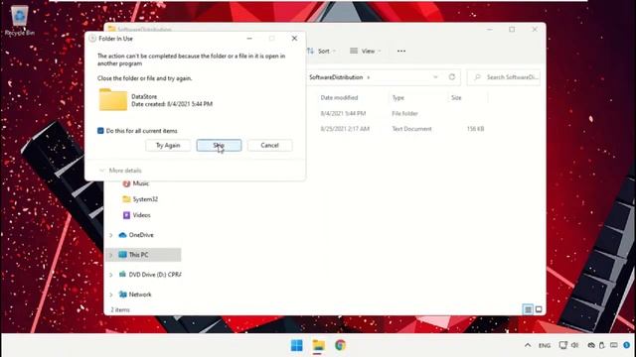The width and height of the screenshot is (636, 357).
Task: Click SoftwareDistribution in the address bar
Action: (336, 77)
